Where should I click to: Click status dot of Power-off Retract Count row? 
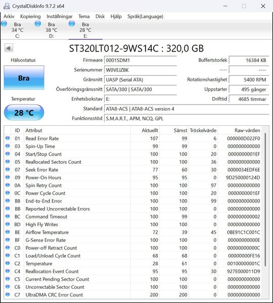(8, 247)
